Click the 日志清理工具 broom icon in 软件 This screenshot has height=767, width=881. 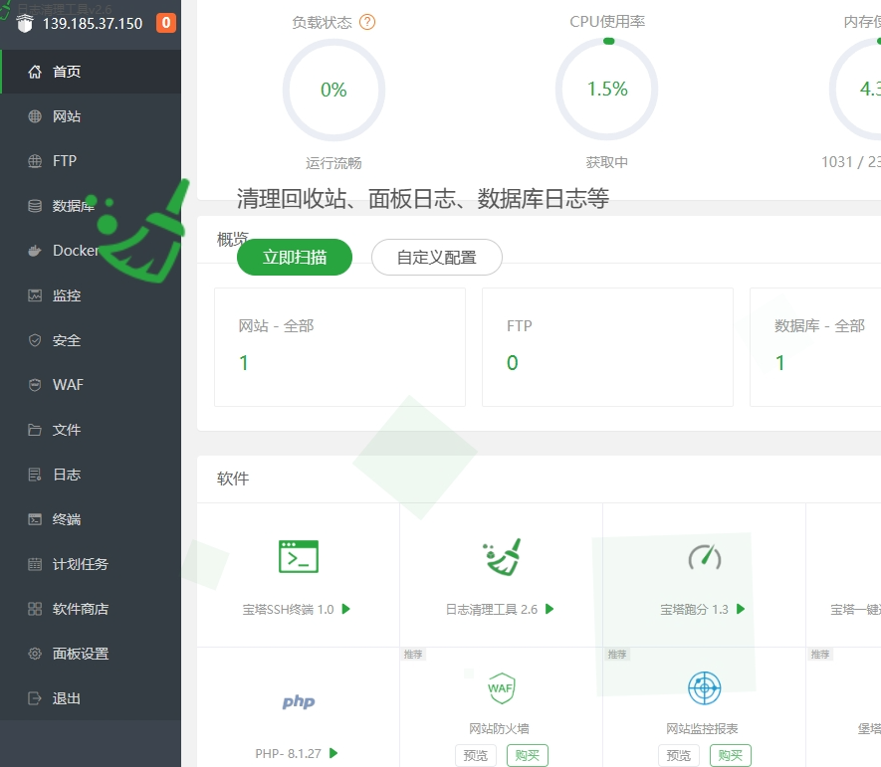pos(502,556)
